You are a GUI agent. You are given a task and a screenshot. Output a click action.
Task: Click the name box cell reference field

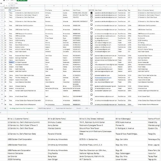tap(4, 4)
